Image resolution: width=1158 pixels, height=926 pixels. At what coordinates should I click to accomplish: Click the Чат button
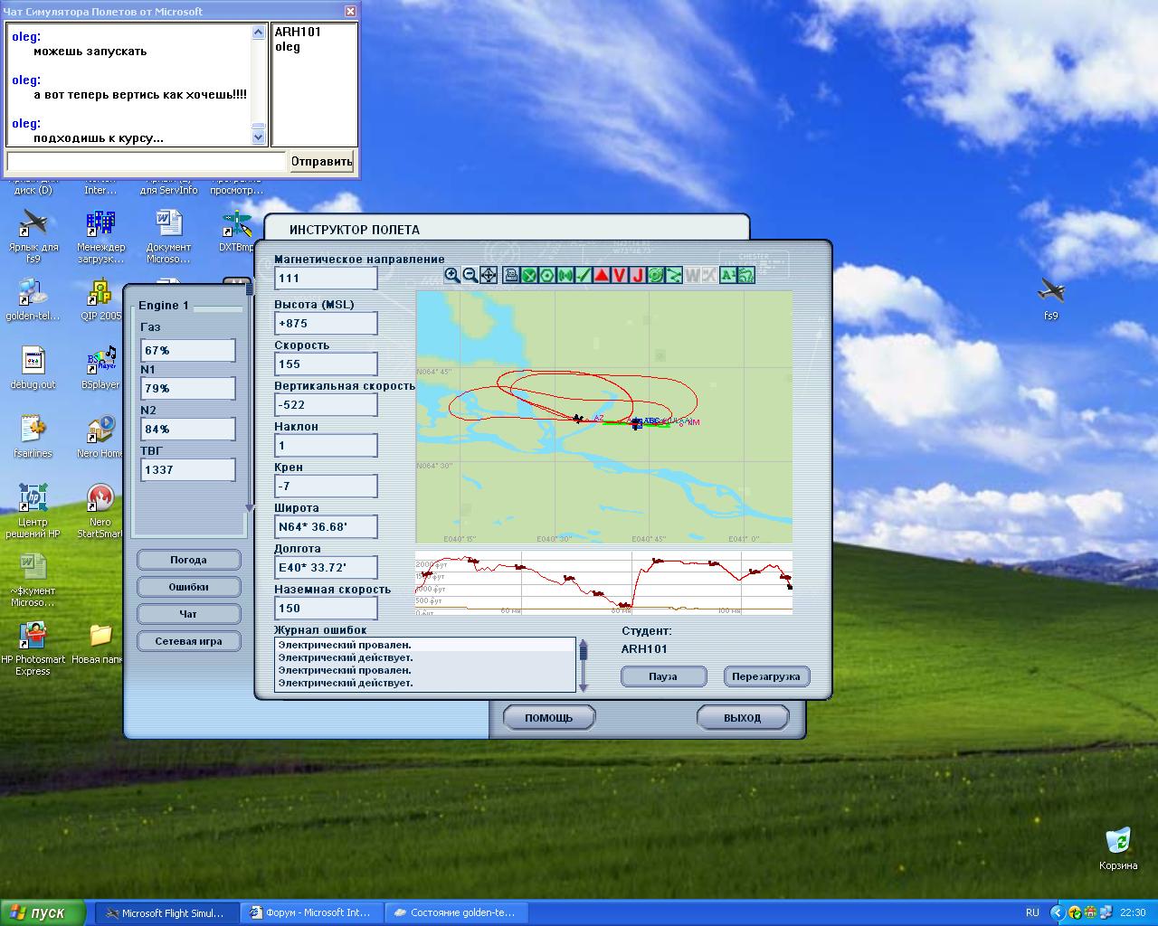click(x=188, y=614)
